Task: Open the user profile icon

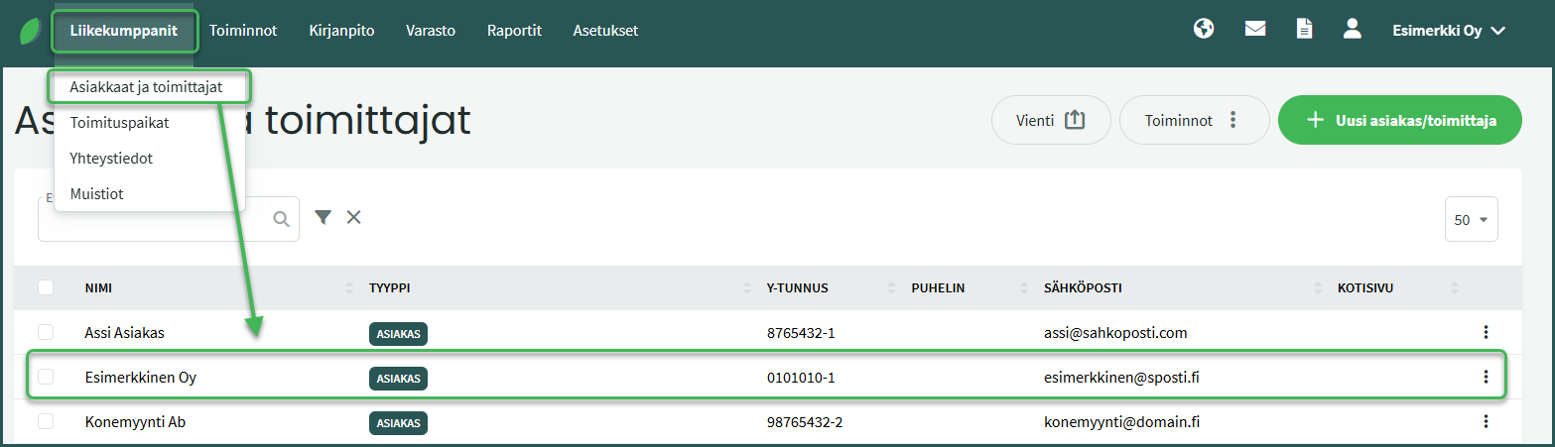Action: [1352, 30]
